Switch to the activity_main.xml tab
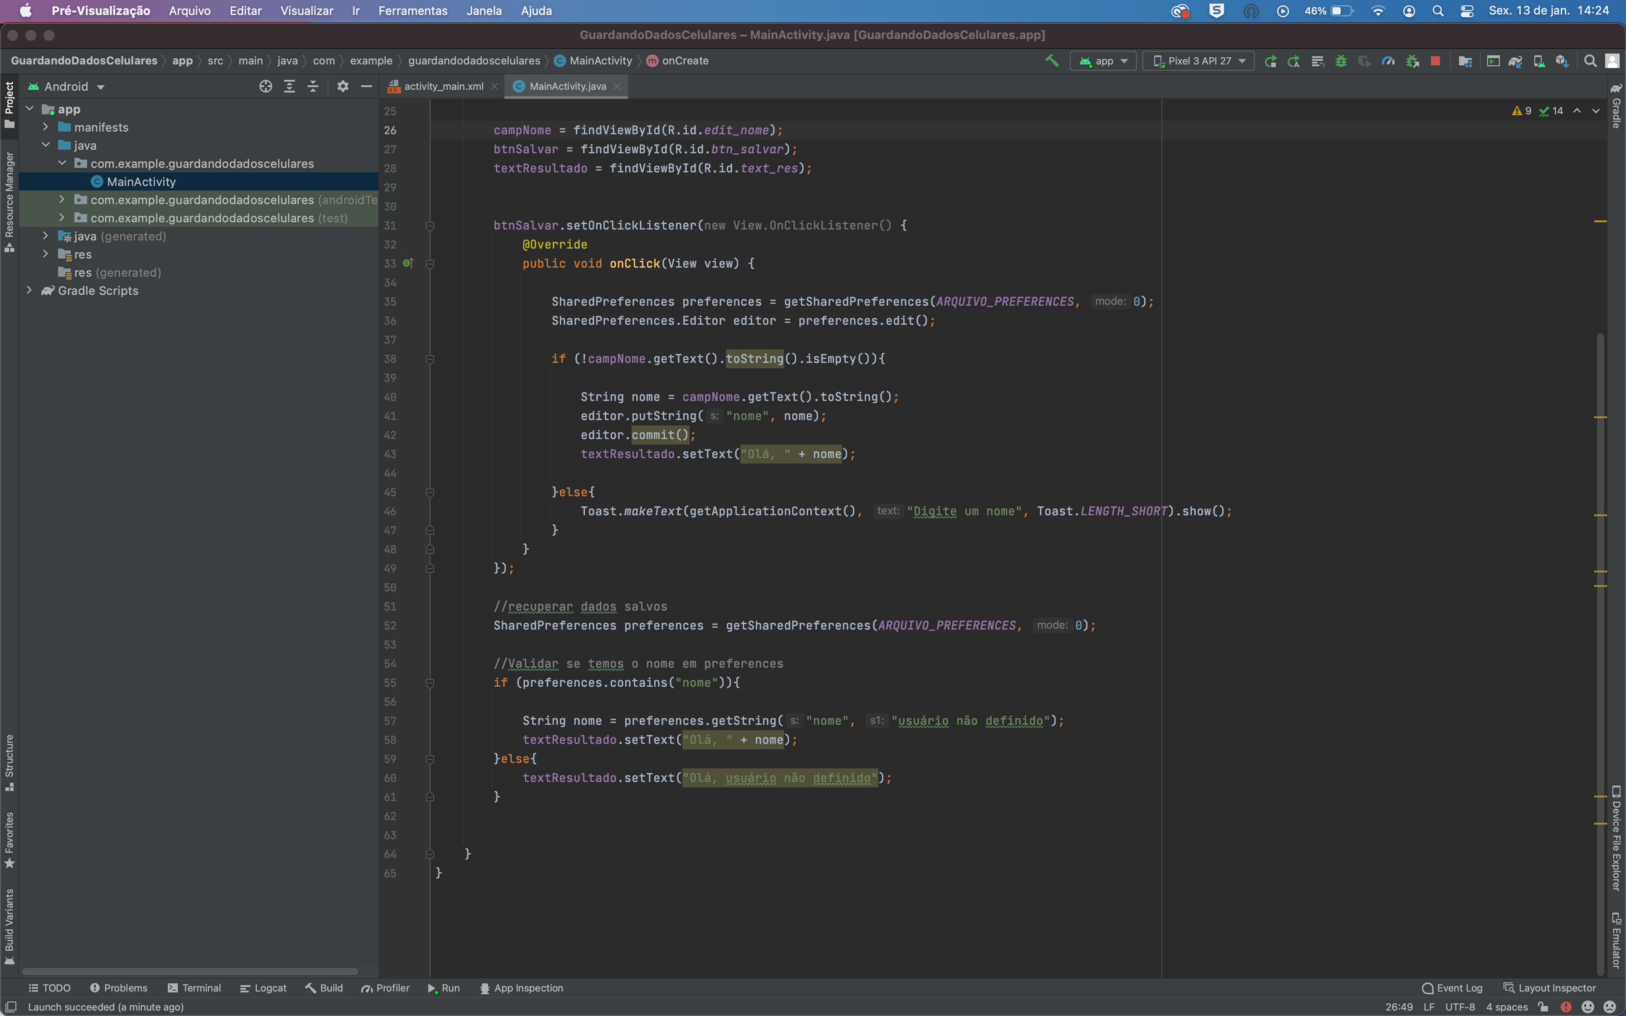This screenshot has width=1626, height=1016. (443, 86)
